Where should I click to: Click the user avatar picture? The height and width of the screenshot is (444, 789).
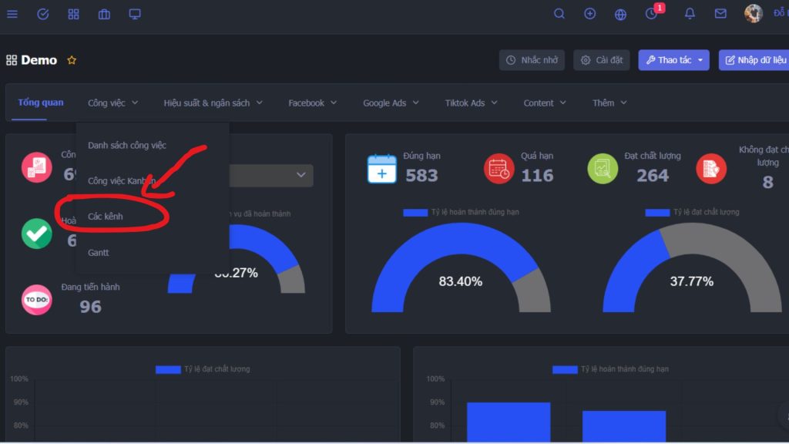coord(753,13)
